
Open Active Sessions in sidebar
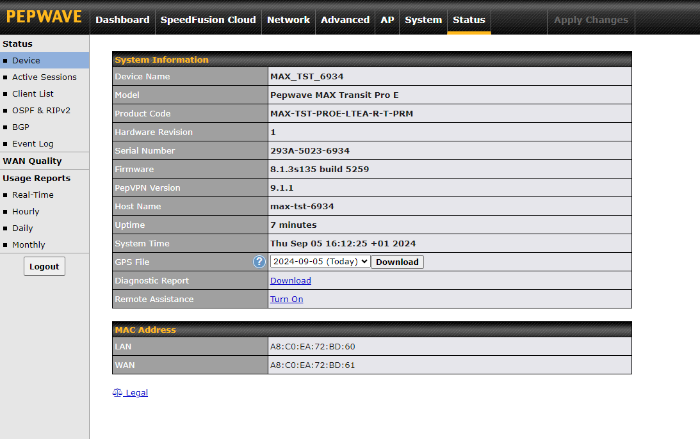44,77
